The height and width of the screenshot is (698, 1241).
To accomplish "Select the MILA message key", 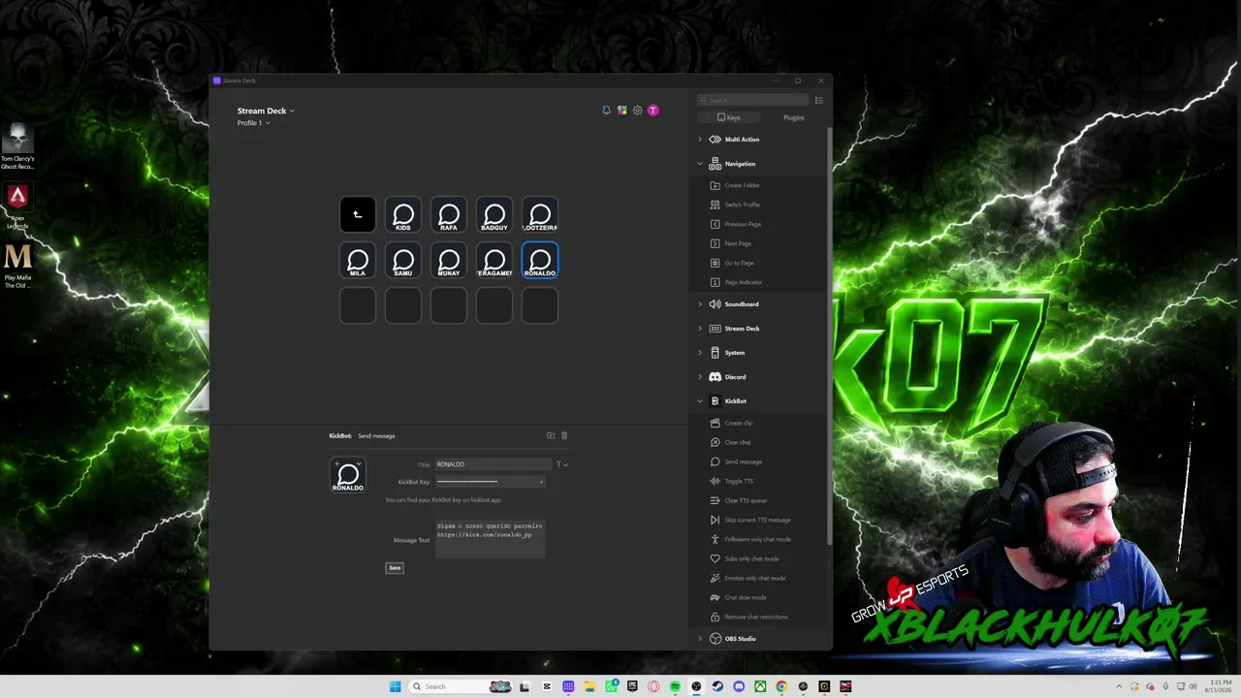I will (358, 261).
